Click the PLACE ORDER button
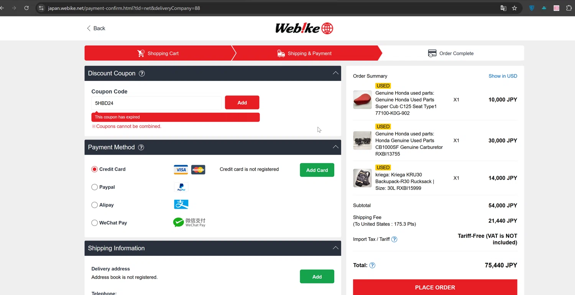Image resolution: width=575 pixels, height=295 pixels. tap(435, 287)
